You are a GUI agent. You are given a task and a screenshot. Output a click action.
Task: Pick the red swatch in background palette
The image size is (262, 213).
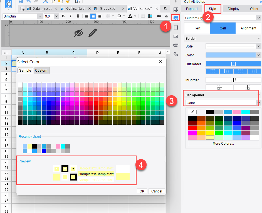pyautogui.click(x=192, y=128)
